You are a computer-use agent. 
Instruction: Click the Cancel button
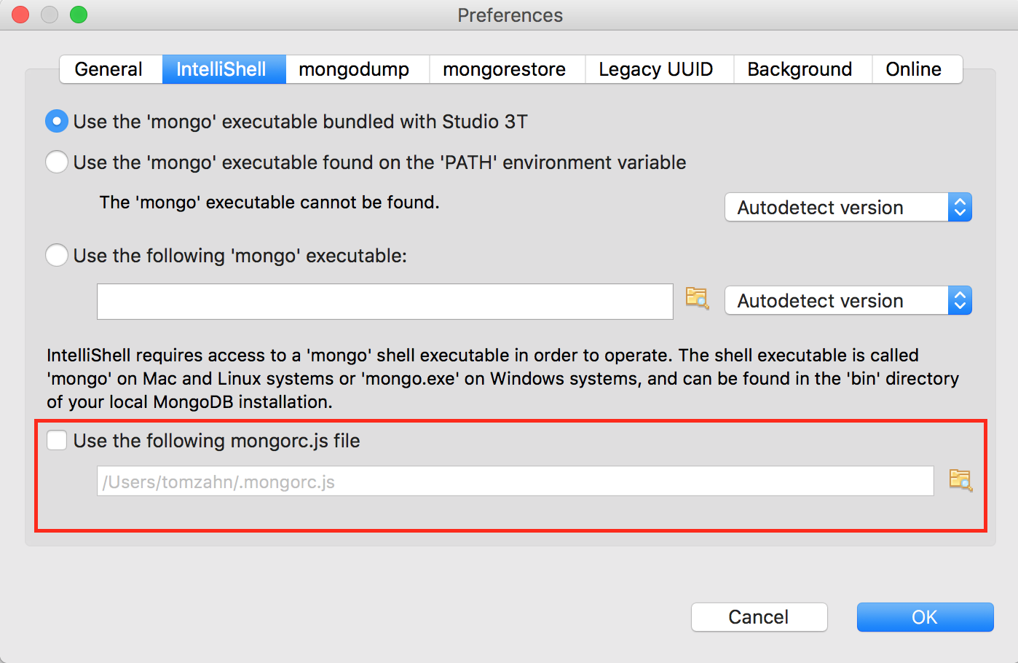click(759, 617)
